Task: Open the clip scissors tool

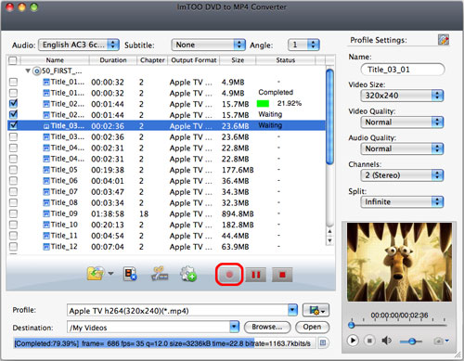Action: [160, 274]
